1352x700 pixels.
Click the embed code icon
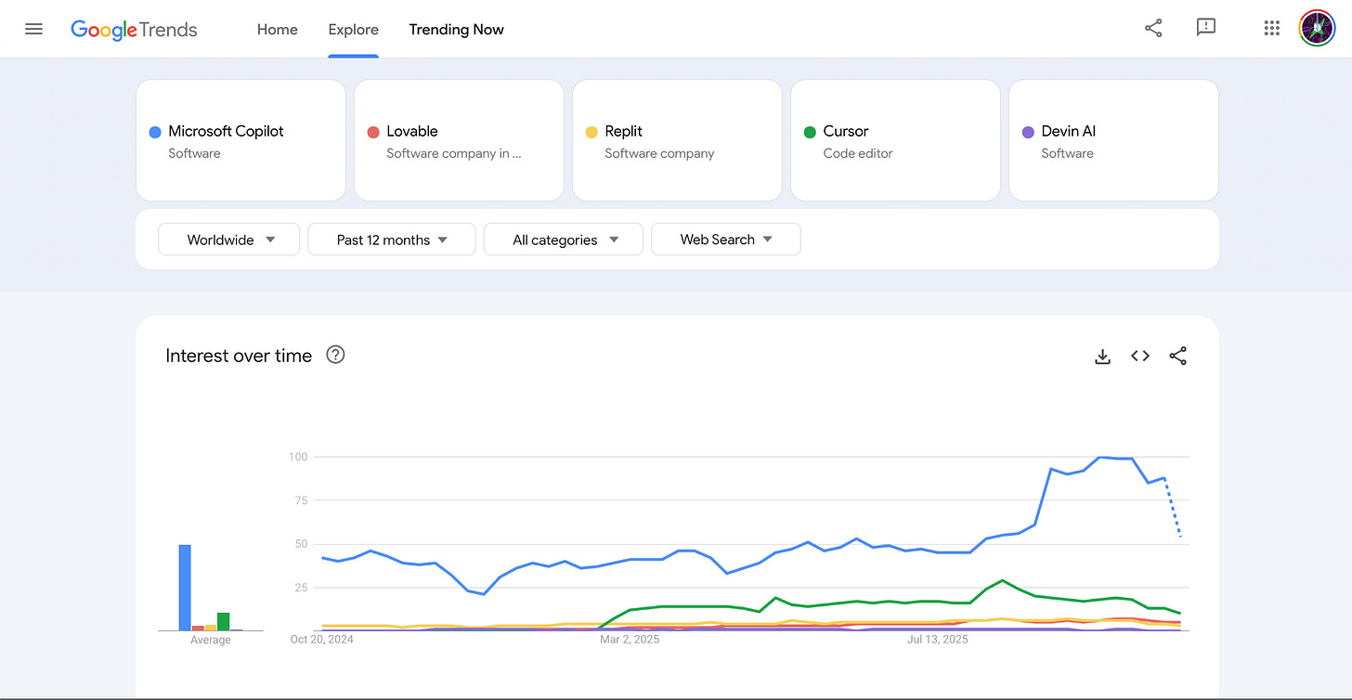point(1140,356)
